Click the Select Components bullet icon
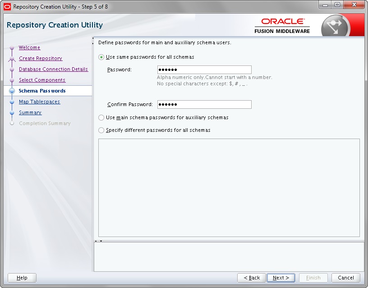This screenshot has width=368, height=288. tap(12, 80)
